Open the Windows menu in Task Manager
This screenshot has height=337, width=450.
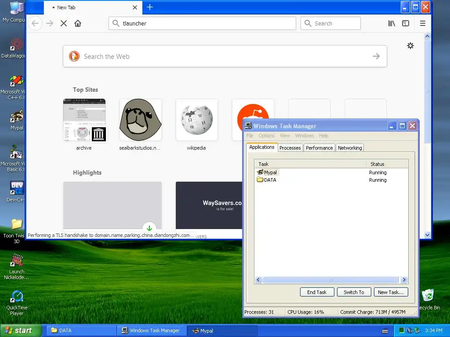(304, 136)
